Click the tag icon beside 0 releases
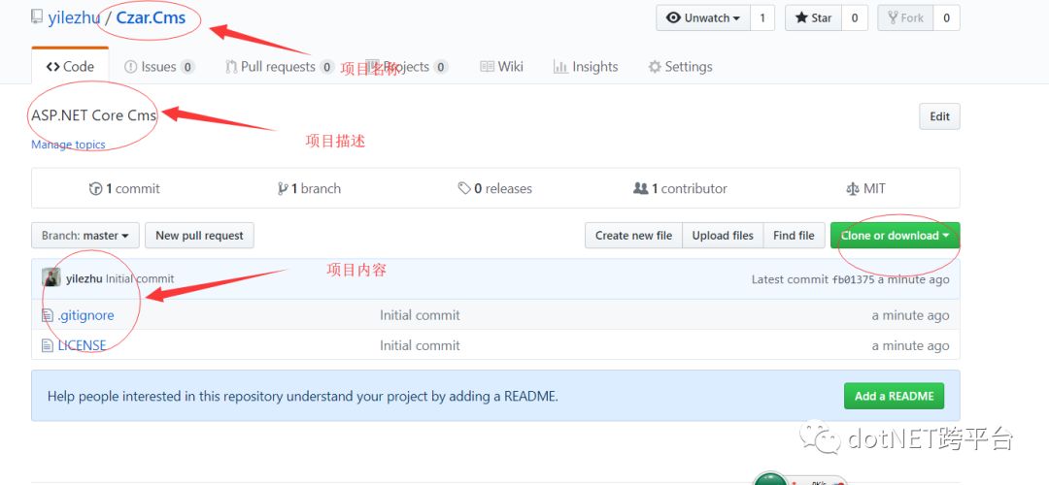 pos(464,189)
